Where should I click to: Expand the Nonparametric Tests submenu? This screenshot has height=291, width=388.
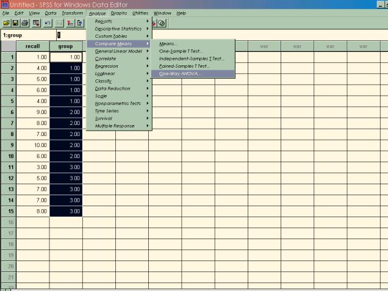(x=118, y=104)
